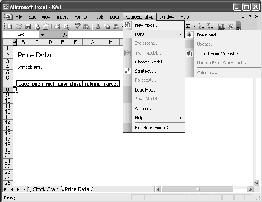Choose Load Model menu entry
Image resolution: width=262 pixels, height=202 pixels.
tap(154, 90)
